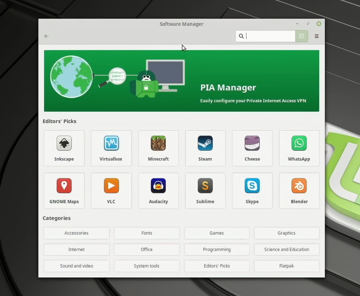Image resolution: width=360 pixels, height=296 pixels.
Task: Click the Blender icon
Action: [299, 191]
